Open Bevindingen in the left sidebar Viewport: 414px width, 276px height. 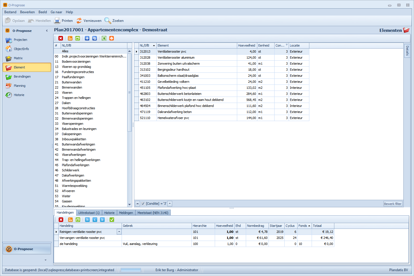(22, 76)
